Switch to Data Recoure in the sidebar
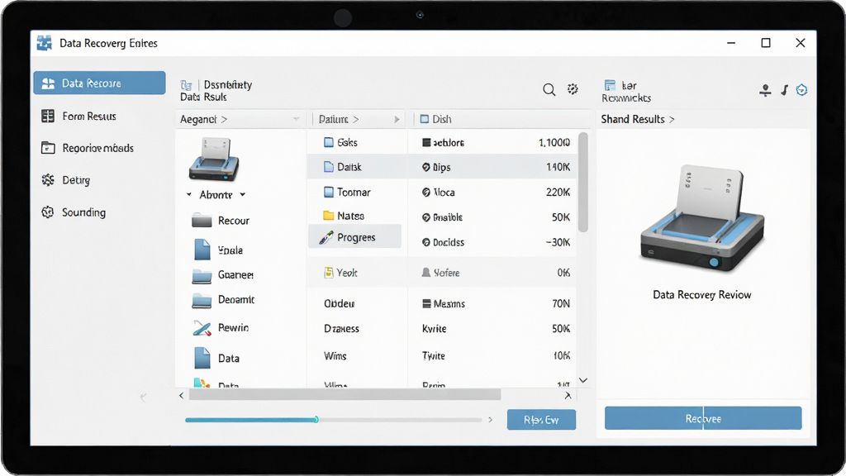Screen dimensions: 846x476 (x=99, y=83)
